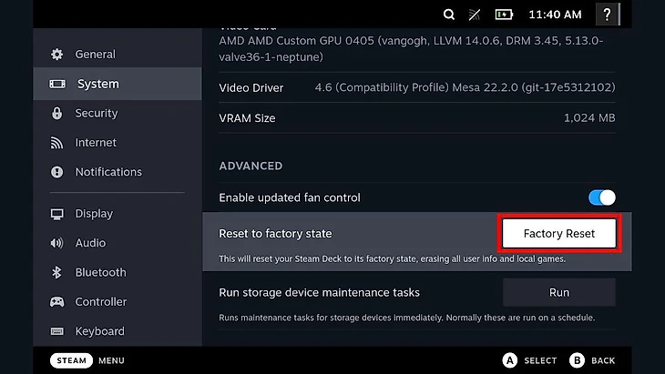The height and width of the screenshot is (374, 665).
Task: Select the System settings tab
Action: coord(118,84)
